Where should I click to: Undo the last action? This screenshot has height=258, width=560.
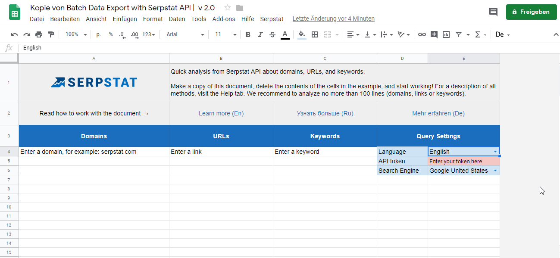click(15, 34)
